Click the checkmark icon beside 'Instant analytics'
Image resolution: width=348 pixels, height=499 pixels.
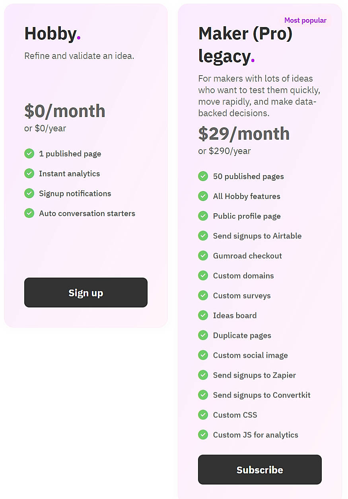29,173
